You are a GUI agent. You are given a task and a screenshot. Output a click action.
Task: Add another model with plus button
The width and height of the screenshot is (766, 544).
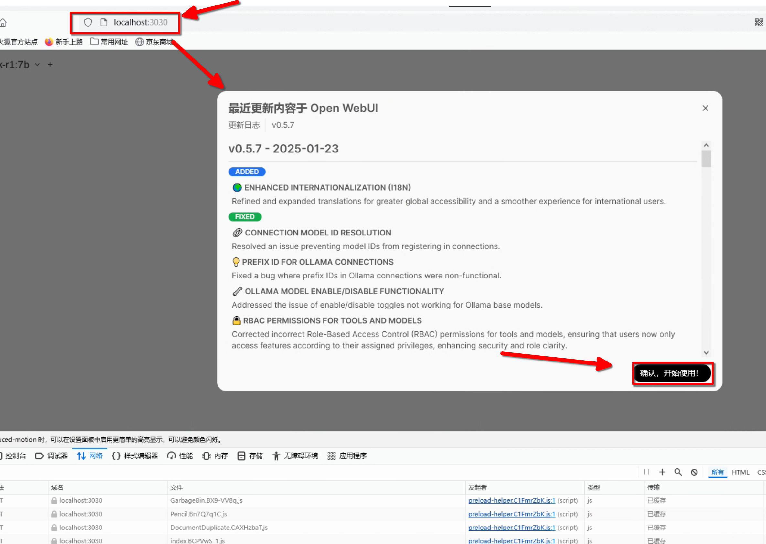pyautogui.click(x=50, y=65)
